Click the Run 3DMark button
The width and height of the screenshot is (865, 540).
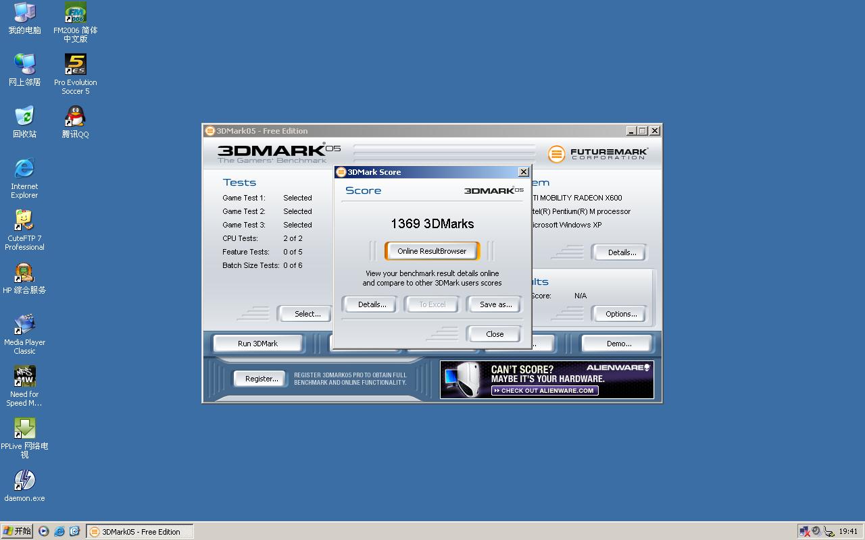point(257,344)
